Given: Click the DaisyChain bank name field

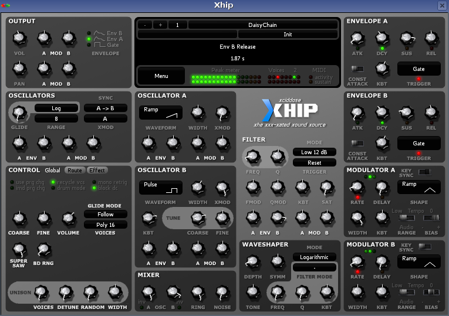Looking at the screenshot, I should click(262, 25).
